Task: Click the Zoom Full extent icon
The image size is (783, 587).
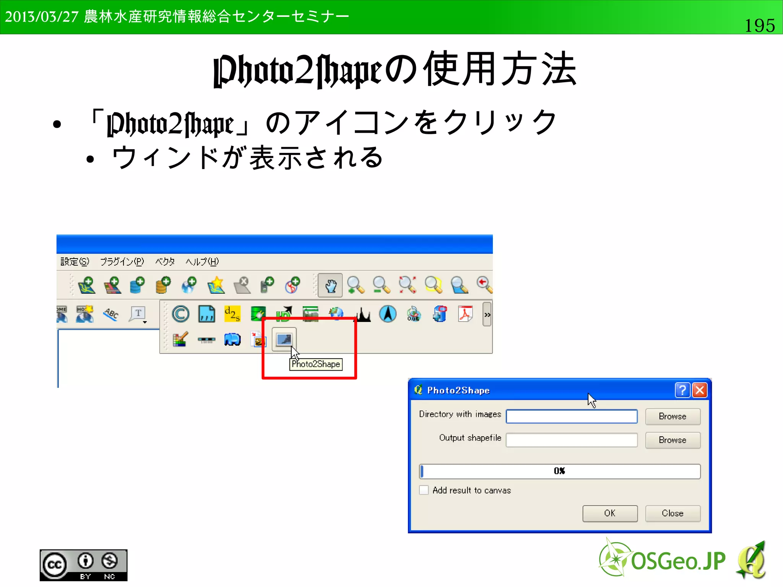Action: pyautogui.click(x=407, y=285)
